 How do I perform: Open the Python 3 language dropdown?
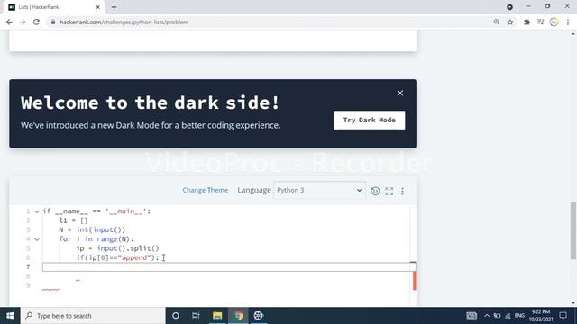tap(319, 190)
